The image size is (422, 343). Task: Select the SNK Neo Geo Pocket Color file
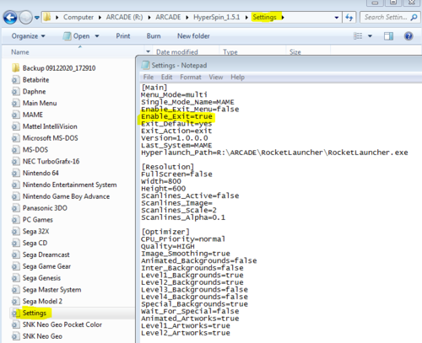(x=57, y=324)
